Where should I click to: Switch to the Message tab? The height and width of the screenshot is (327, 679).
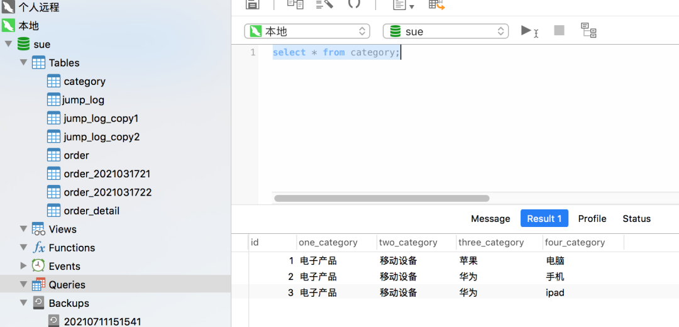[x=490, y=219]
